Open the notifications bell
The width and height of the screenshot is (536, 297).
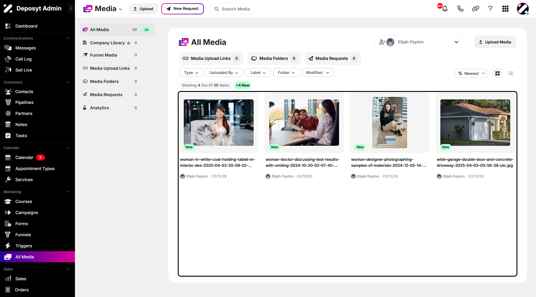[445, 9]
